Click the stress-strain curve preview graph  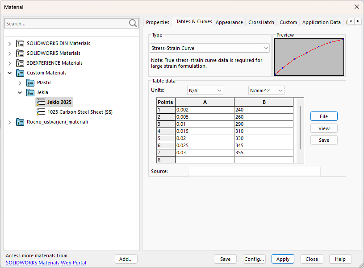309,57
